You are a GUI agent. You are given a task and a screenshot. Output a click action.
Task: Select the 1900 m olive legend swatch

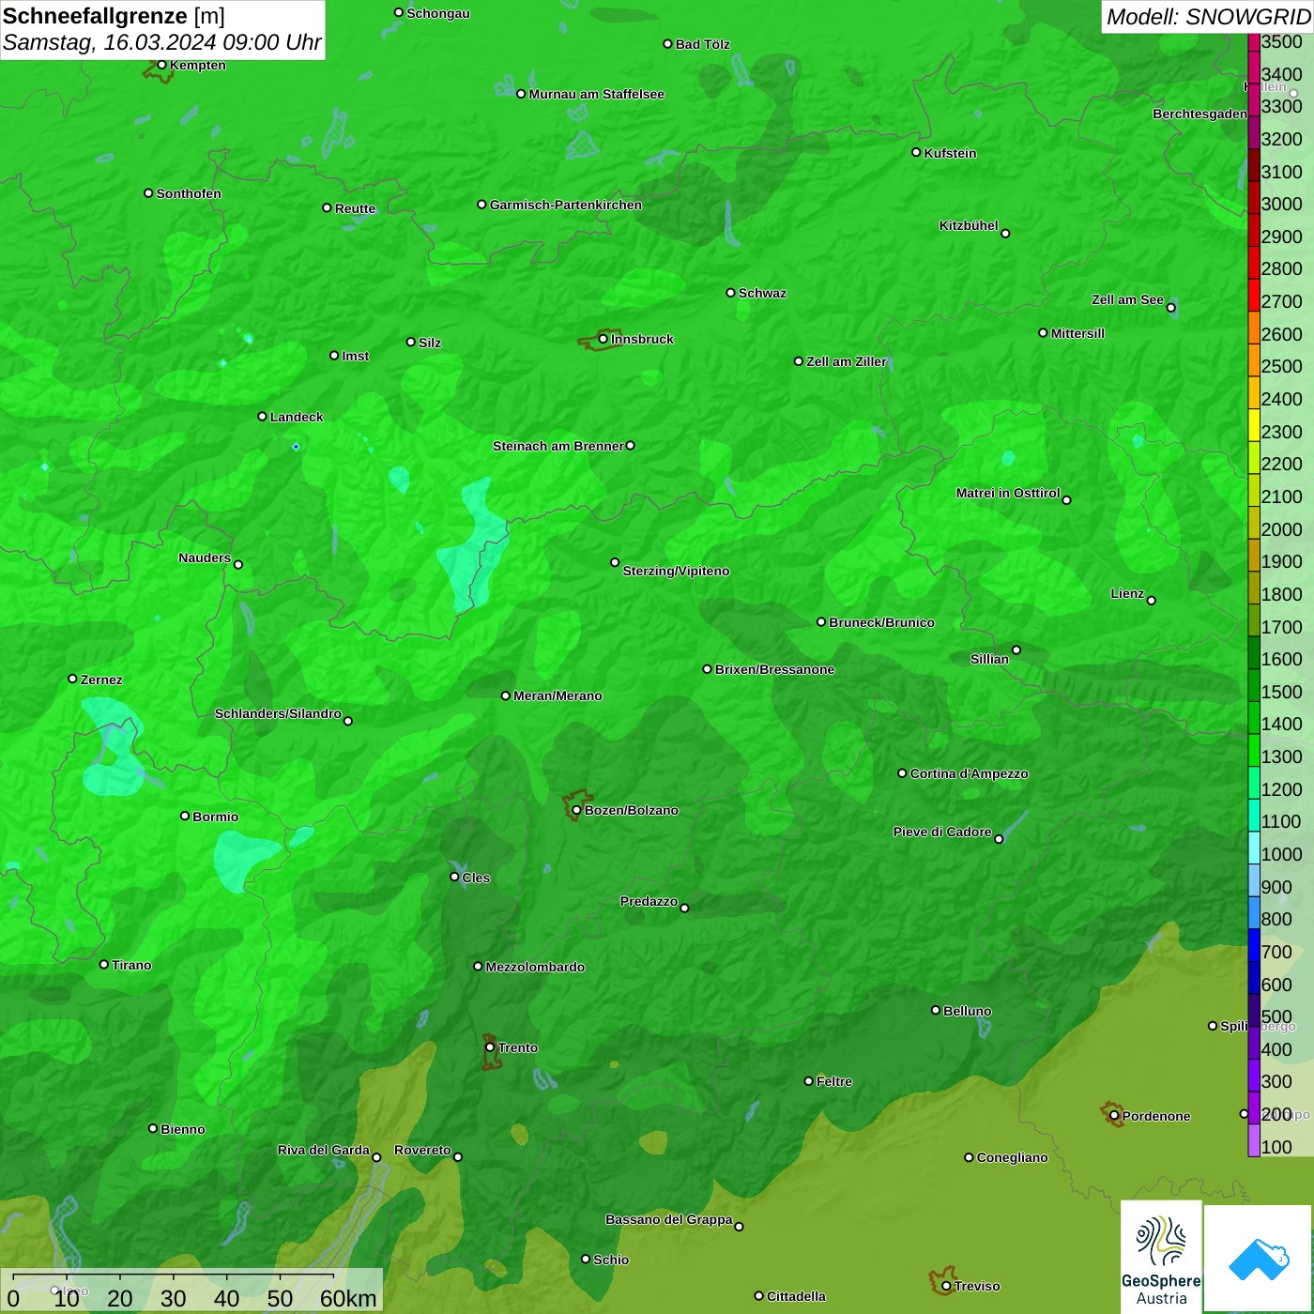(1254, 555)
